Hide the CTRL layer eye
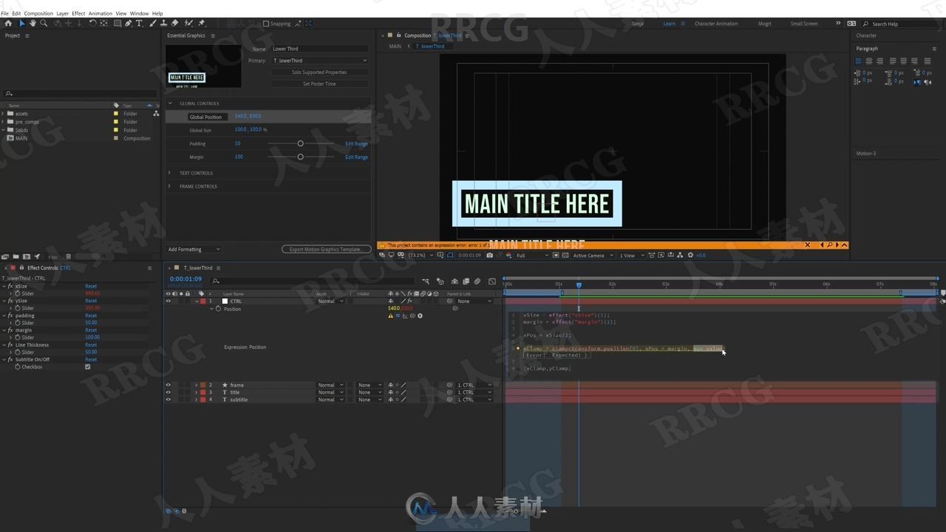946x532 pixels. click(168, 301)
